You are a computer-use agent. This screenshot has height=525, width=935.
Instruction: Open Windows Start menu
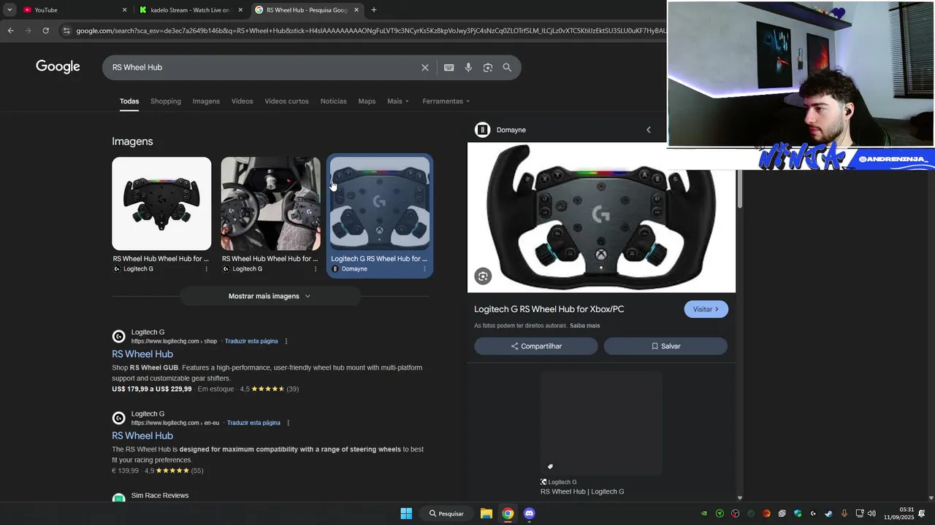(x=406, y=513)
